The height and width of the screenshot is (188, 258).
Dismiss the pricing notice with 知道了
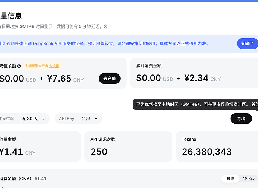(x=247, y=44)
